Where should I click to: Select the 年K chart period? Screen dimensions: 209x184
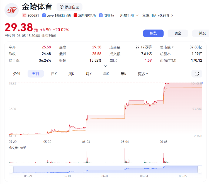tap(123, 74)
